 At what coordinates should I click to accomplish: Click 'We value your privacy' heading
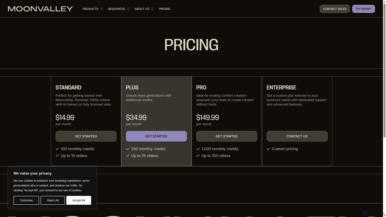pyautogui.click(x=33, y=173)
